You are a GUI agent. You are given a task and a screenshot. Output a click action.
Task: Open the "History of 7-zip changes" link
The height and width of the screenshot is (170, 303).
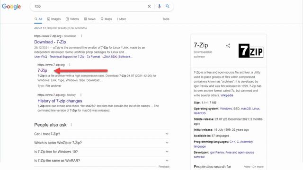tap(60, 101)
